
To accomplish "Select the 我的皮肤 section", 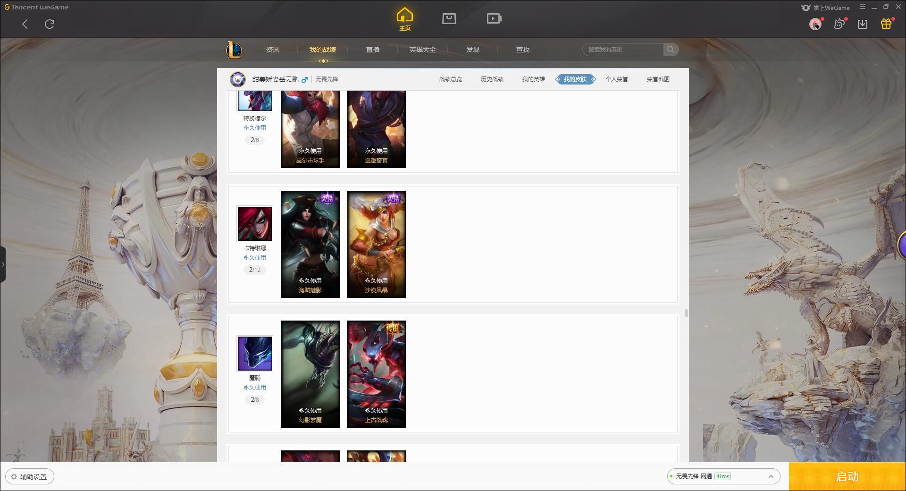I will coord(575,79).
